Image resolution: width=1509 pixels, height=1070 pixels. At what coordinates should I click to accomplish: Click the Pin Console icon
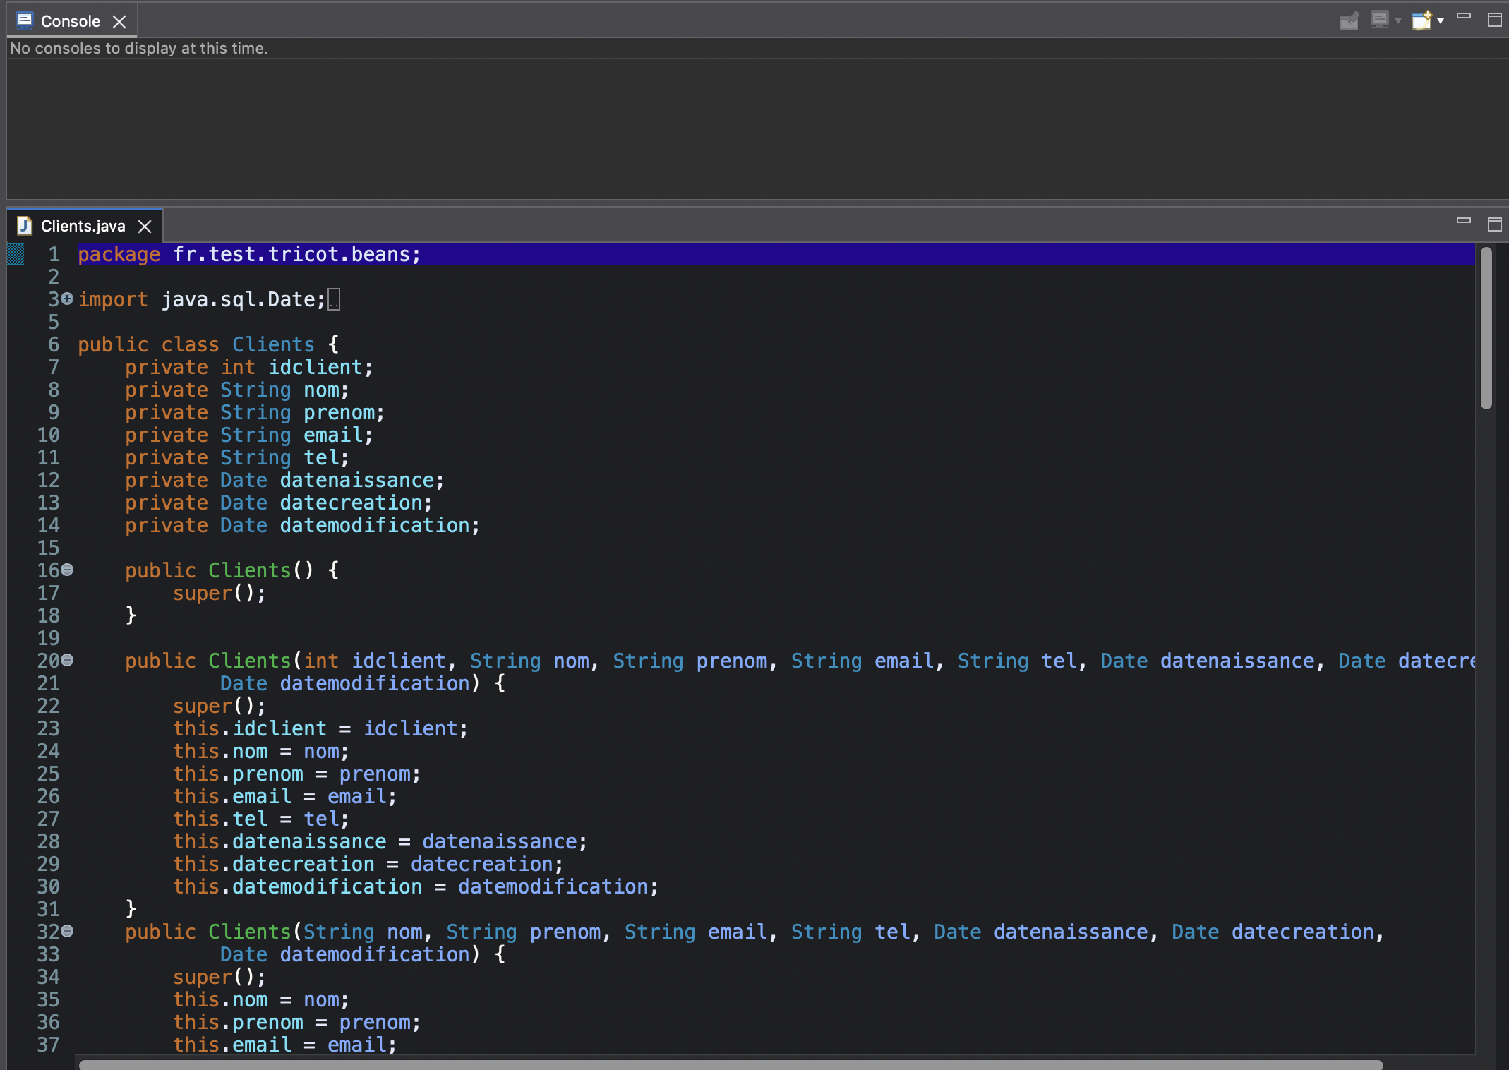pyautogui.click(x=1349, y=20)
